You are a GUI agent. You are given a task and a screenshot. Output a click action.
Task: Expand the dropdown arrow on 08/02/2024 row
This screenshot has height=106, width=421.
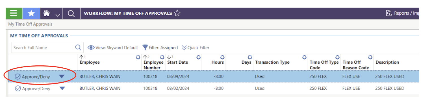click(x=62, y=88)
